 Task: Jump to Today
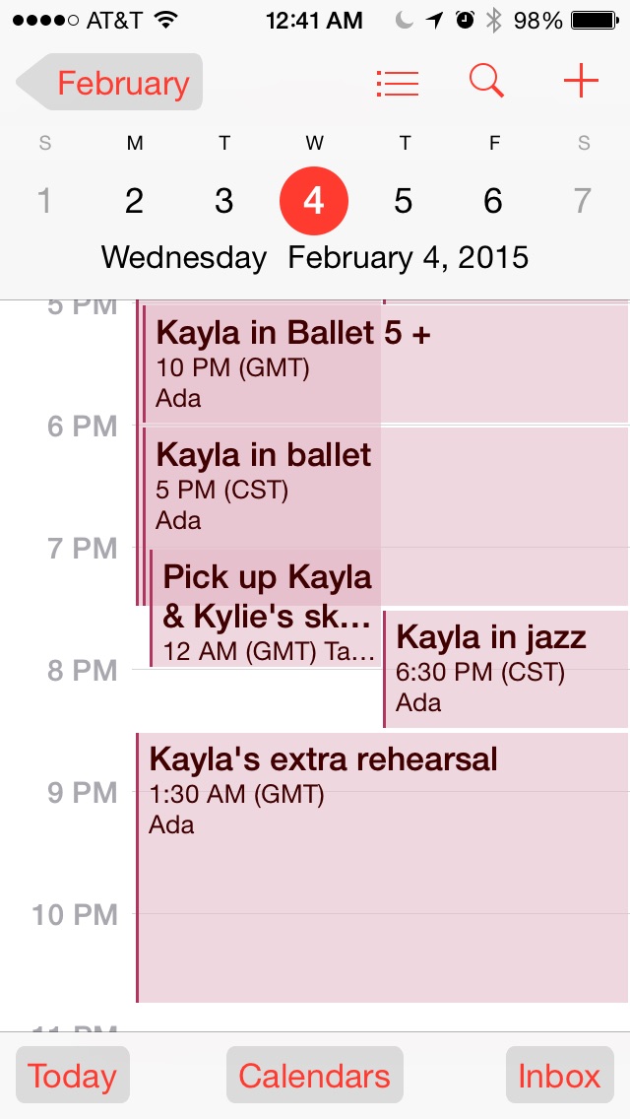pyautogui.click(x=73, y=1076)
